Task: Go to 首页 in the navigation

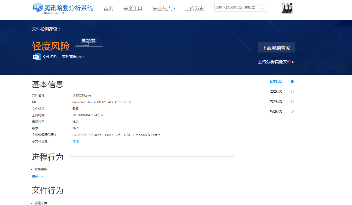Action: 108,9
